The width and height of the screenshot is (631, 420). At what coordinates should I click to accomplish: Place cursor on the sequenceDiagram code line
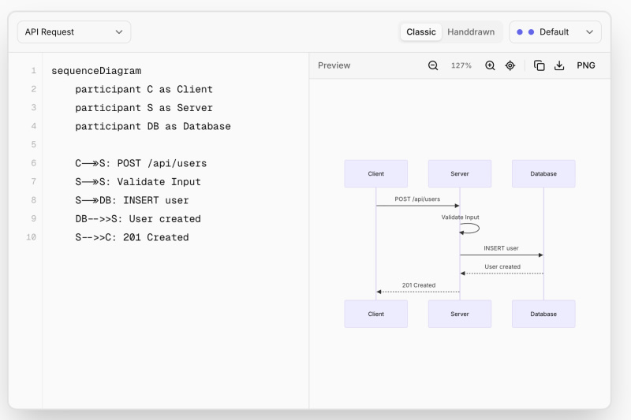96,71
